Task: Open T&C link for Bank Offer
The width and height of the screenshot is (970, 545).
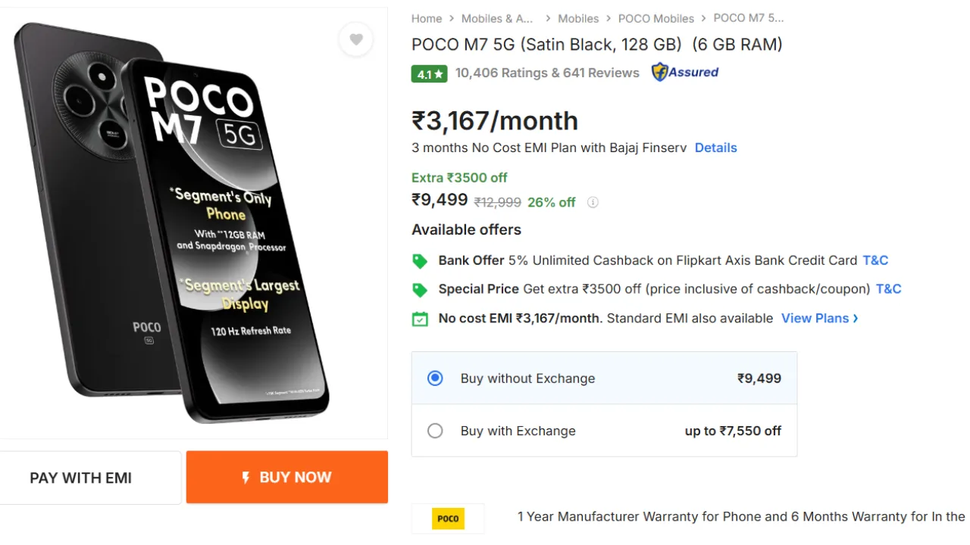Action: (875, 260)
